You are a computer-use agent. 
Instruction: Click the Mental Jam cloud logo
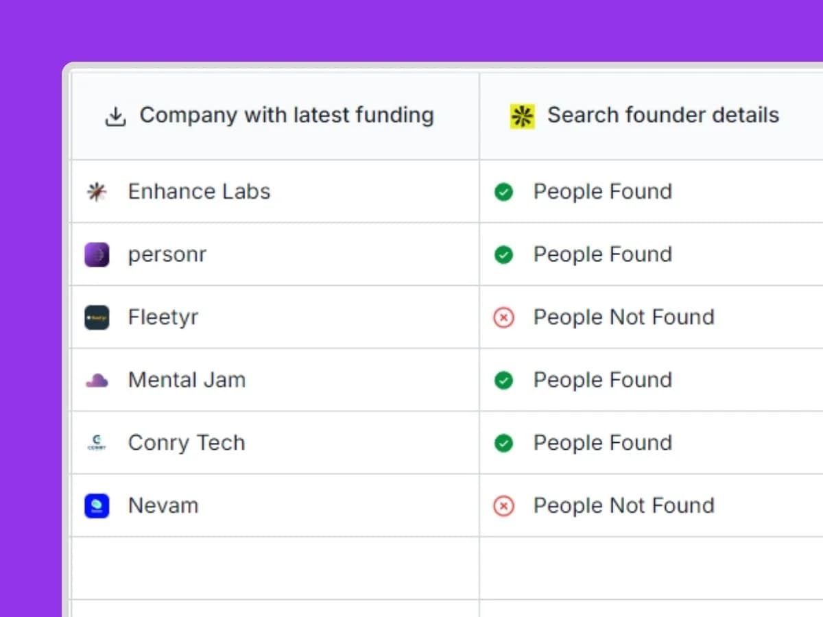pos(96,380)
